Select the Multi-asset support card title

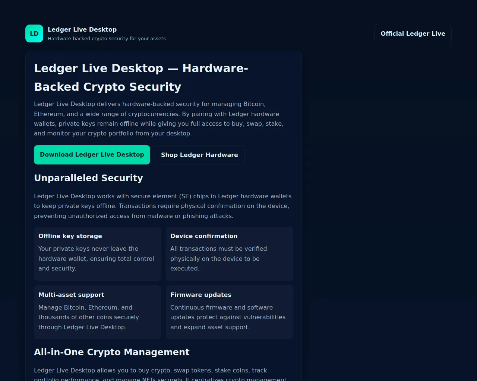(71, 295)
